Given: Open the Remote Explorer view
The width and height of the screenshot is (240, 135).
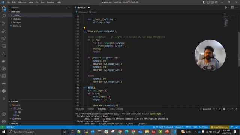Looking at the screenshot, I should tap(4, 46).
